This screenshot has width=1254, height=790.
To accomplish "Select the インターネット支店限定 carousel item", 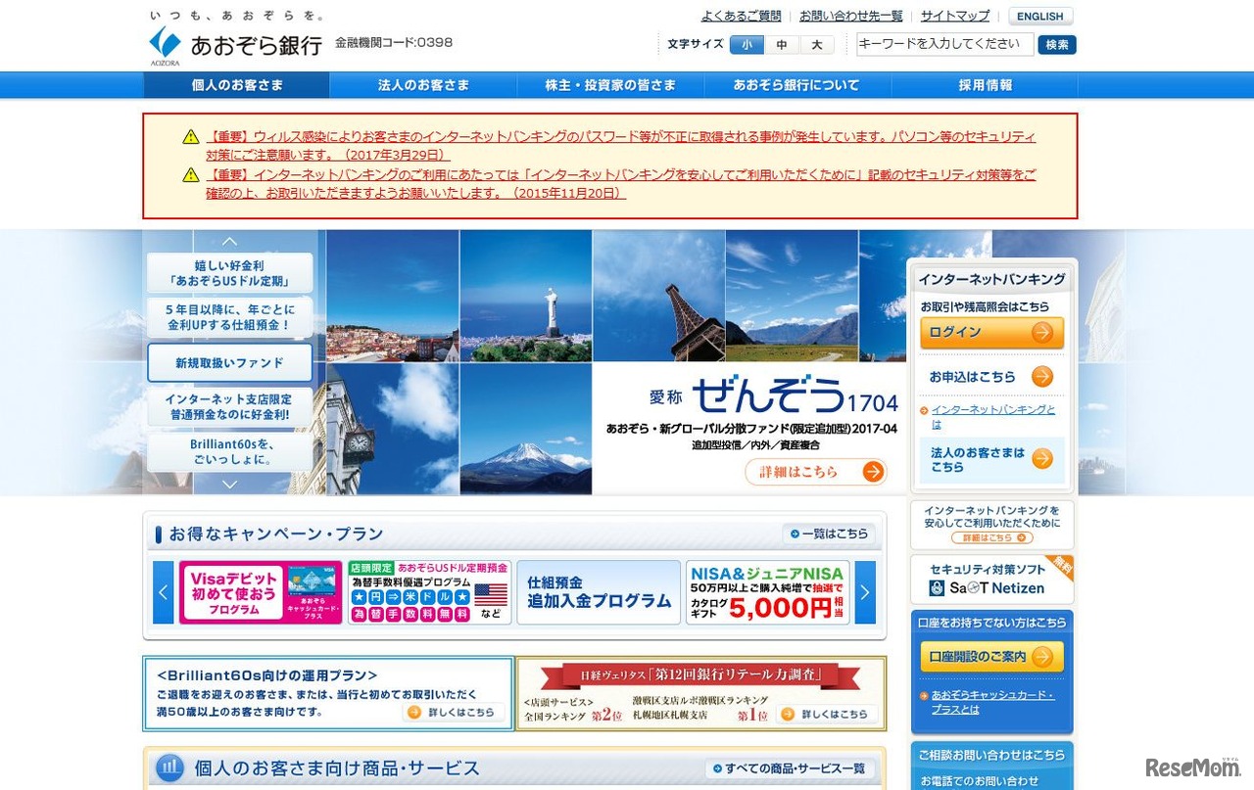I will pos(229,407).
